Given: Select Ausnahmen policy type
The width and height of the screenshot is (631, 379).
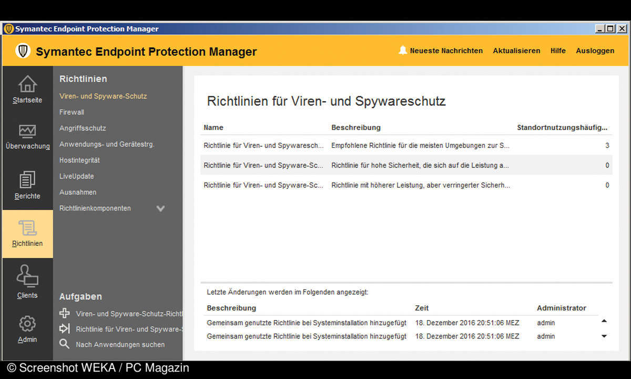Looking at the screenshot, I should coord(78,192).
